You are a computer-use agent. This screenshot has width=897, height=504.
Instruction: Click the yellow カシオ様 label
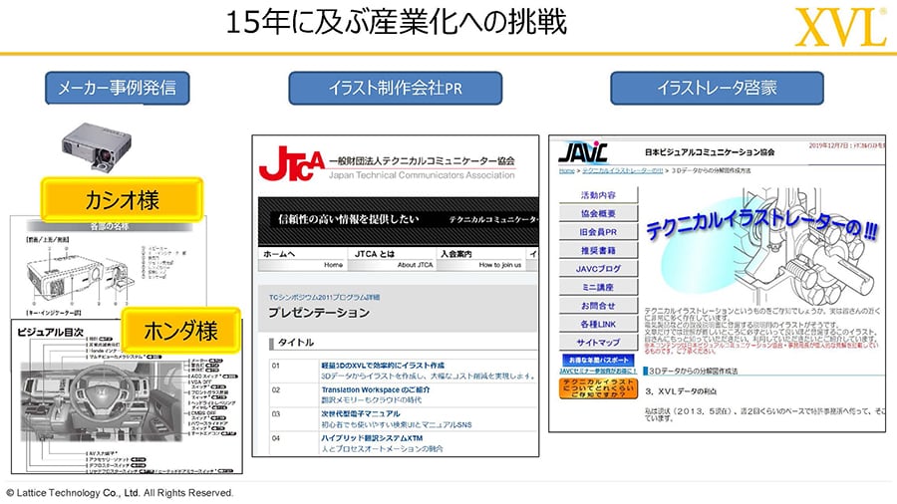[122, 200]
